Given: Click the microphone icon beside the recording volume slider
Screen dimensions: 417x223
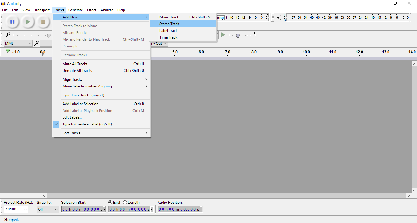Looking at the screenshot, I should [x=8, y=35].
